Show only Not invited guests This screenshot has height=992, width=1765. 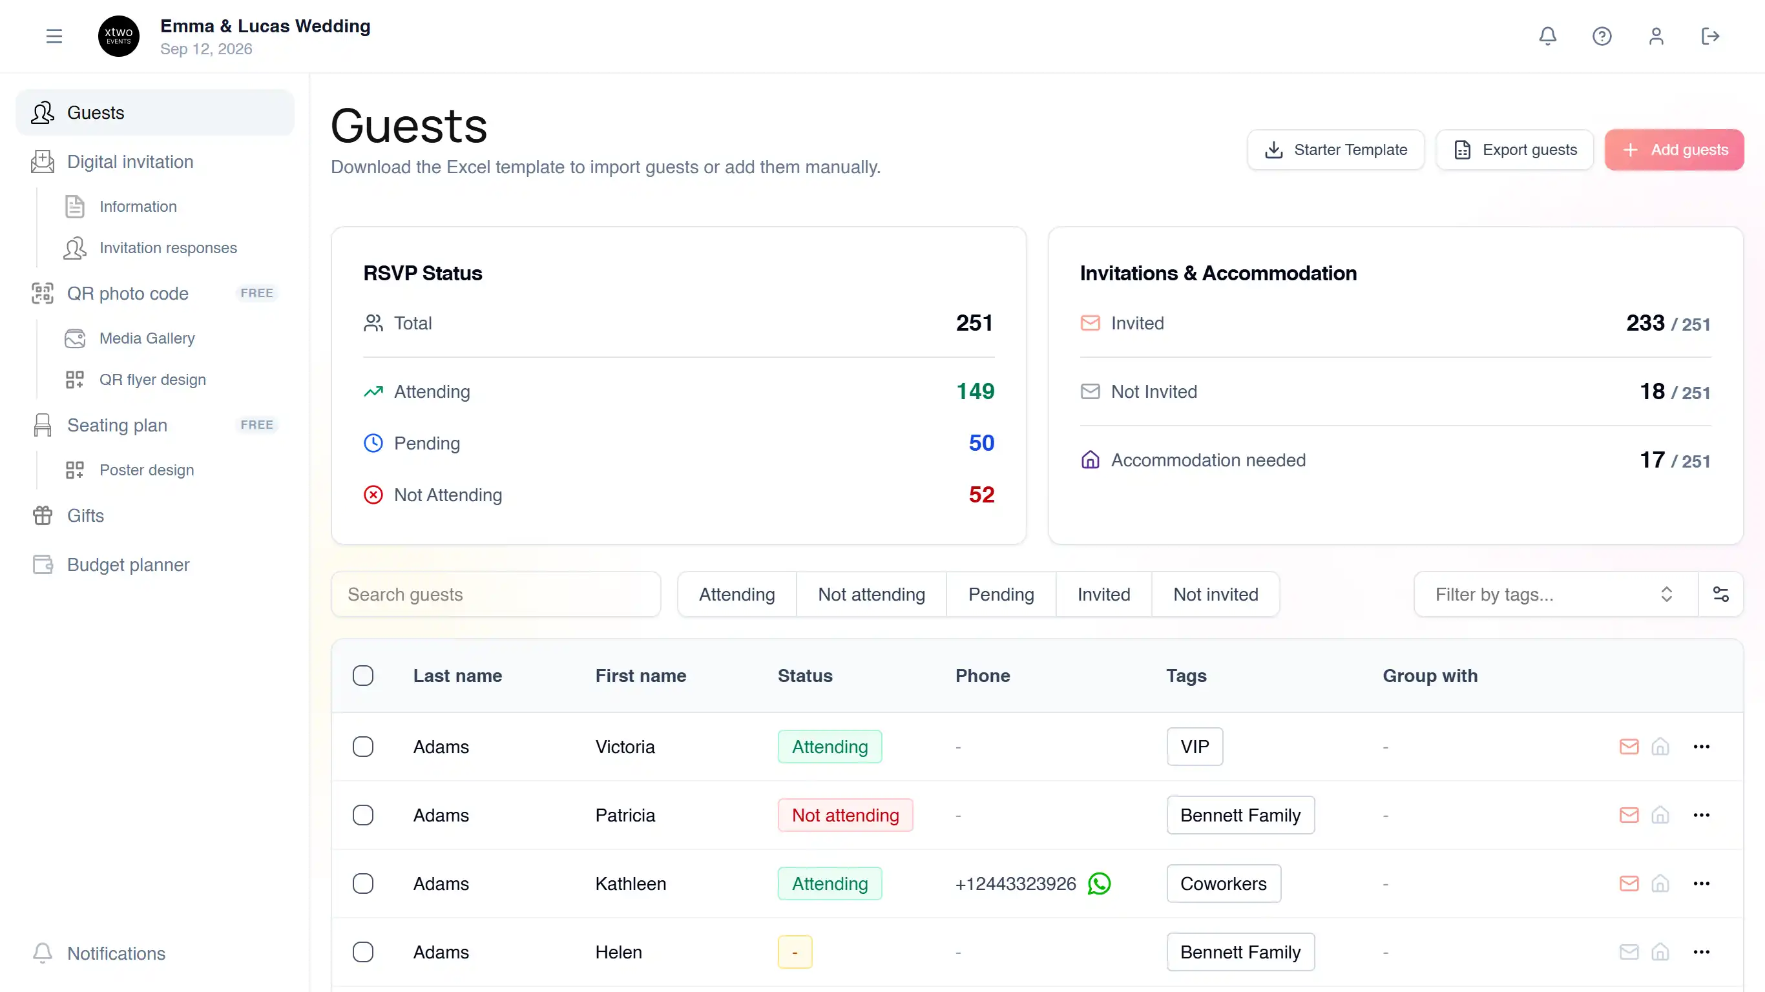click(1215, 594)
